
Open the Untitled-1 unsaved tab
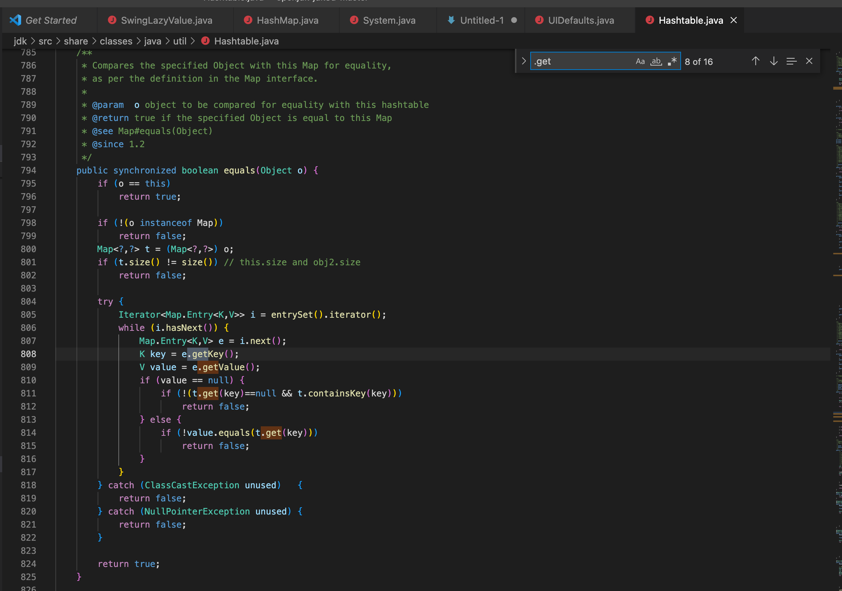point(481,20)
